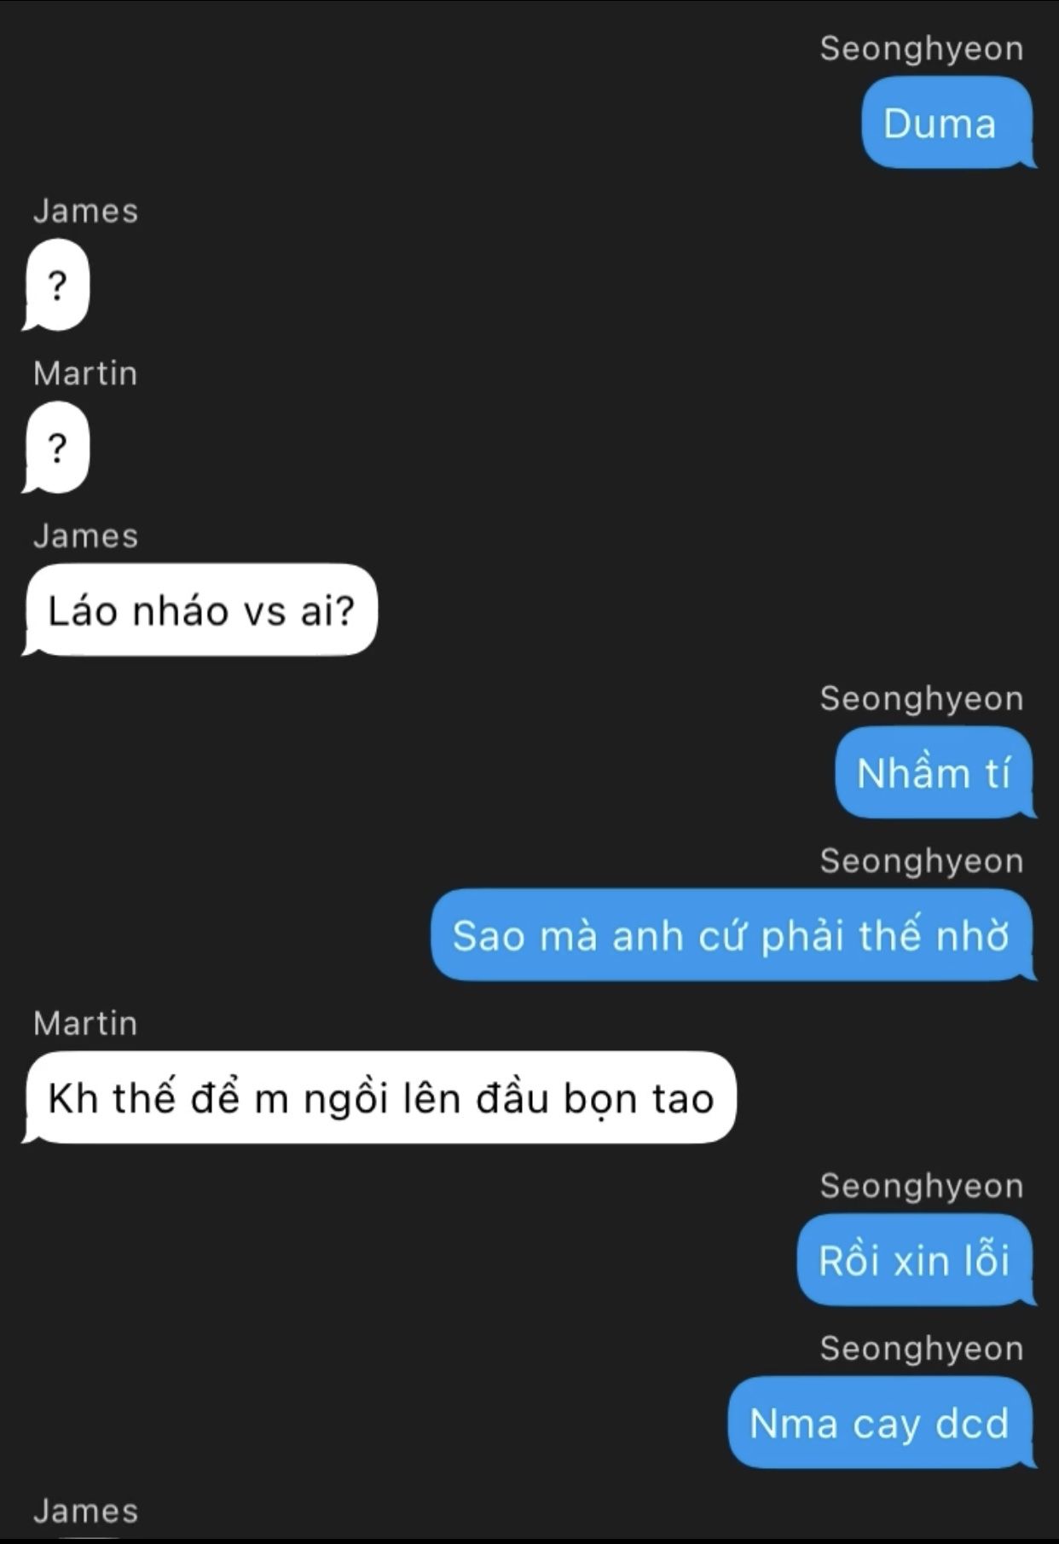This screenshot has height=1544, width=1059.
Task: Click Seonghyeon name above "Nma cay dcd"
Action: (922, 1349)
